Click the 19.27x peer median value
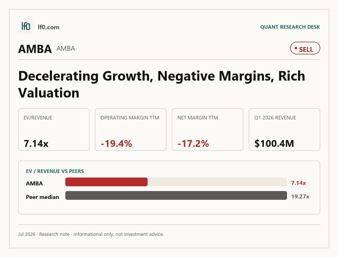Screen dimensions: 338x257 (300, 196)
